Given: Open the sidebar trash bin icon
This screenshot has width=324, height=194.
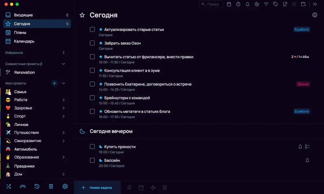Looking at the screenshot, I should point(51,186).
